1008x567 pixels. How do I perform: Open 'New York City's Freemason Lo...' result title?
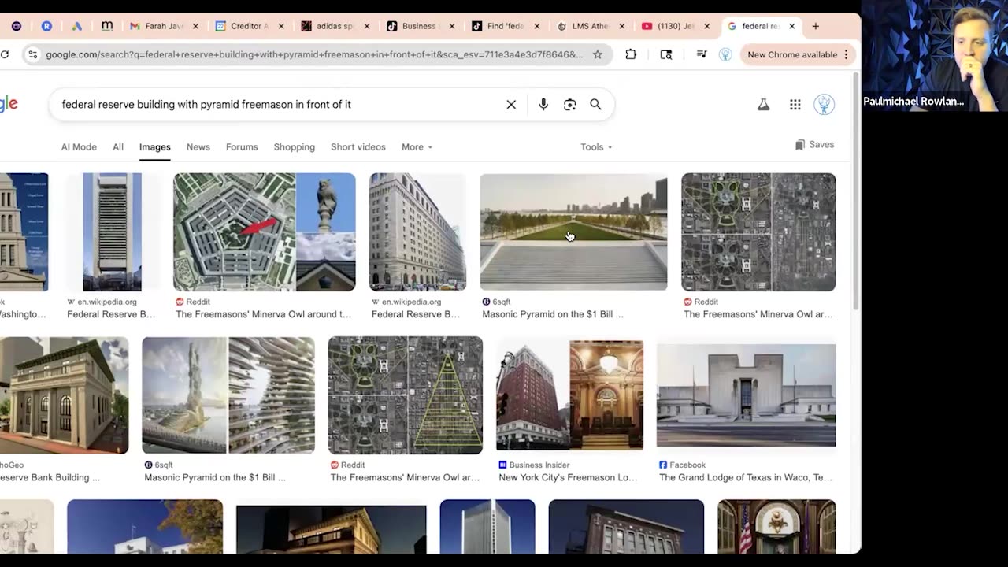tap(568, 477)
